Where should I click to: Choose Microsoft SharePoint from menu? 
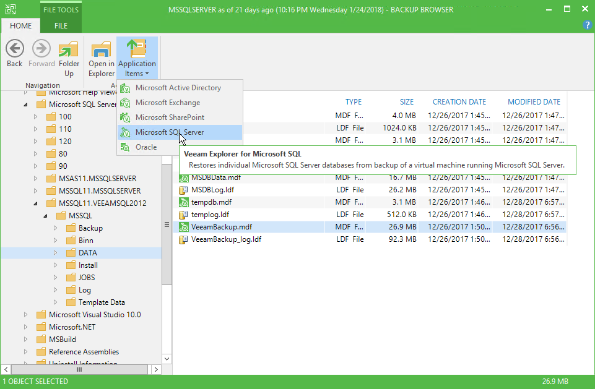click(180, 117)
